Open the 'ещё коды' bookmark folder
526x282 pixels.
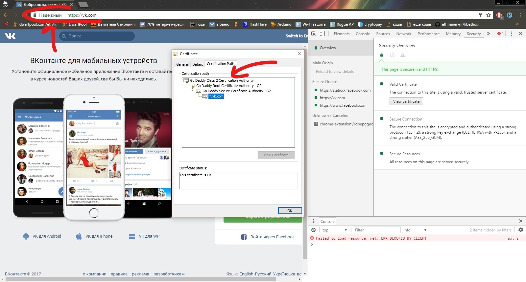click(x=419, y=24)
